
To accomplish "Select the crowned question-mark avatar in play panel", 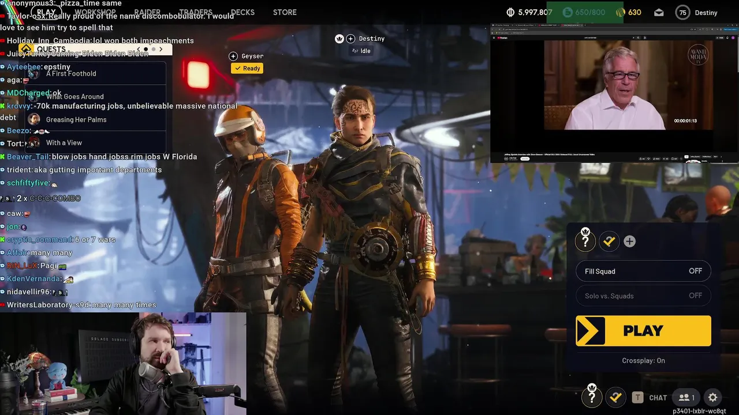I will click(x=585, y=241).
